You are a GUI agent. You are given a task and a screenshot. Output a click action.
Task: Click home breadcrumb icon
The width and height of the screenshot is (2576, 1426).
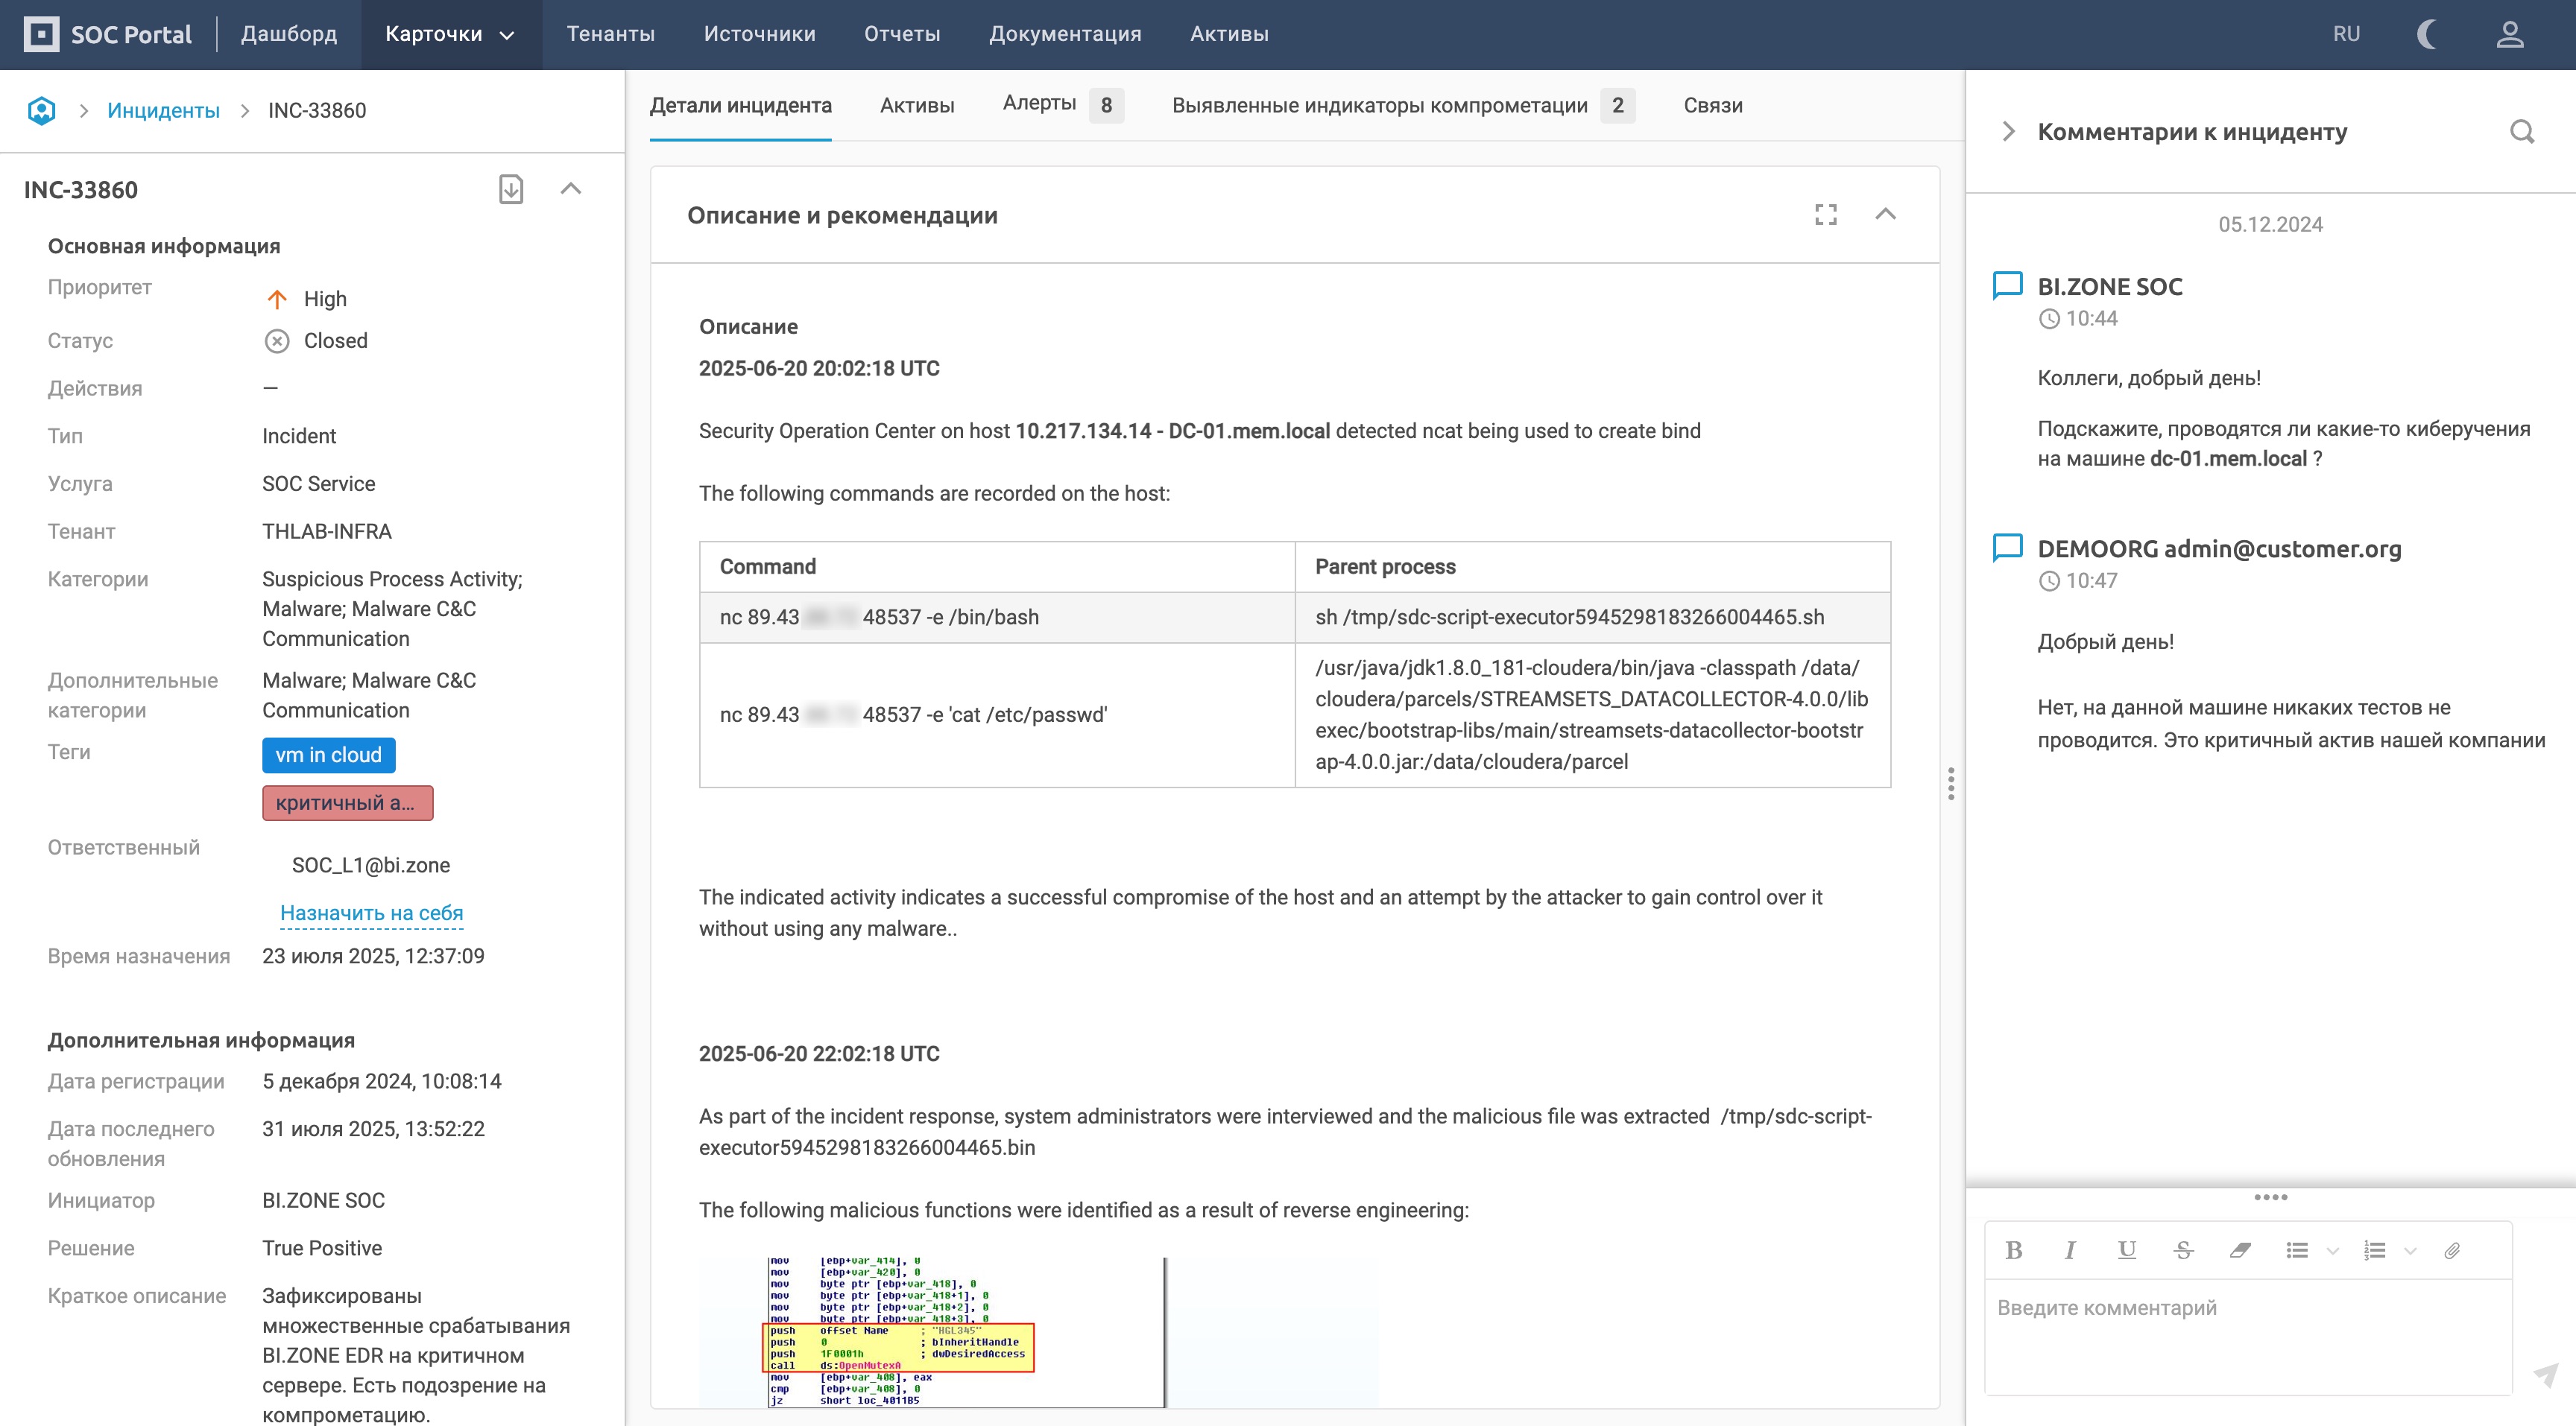[42, 110]
